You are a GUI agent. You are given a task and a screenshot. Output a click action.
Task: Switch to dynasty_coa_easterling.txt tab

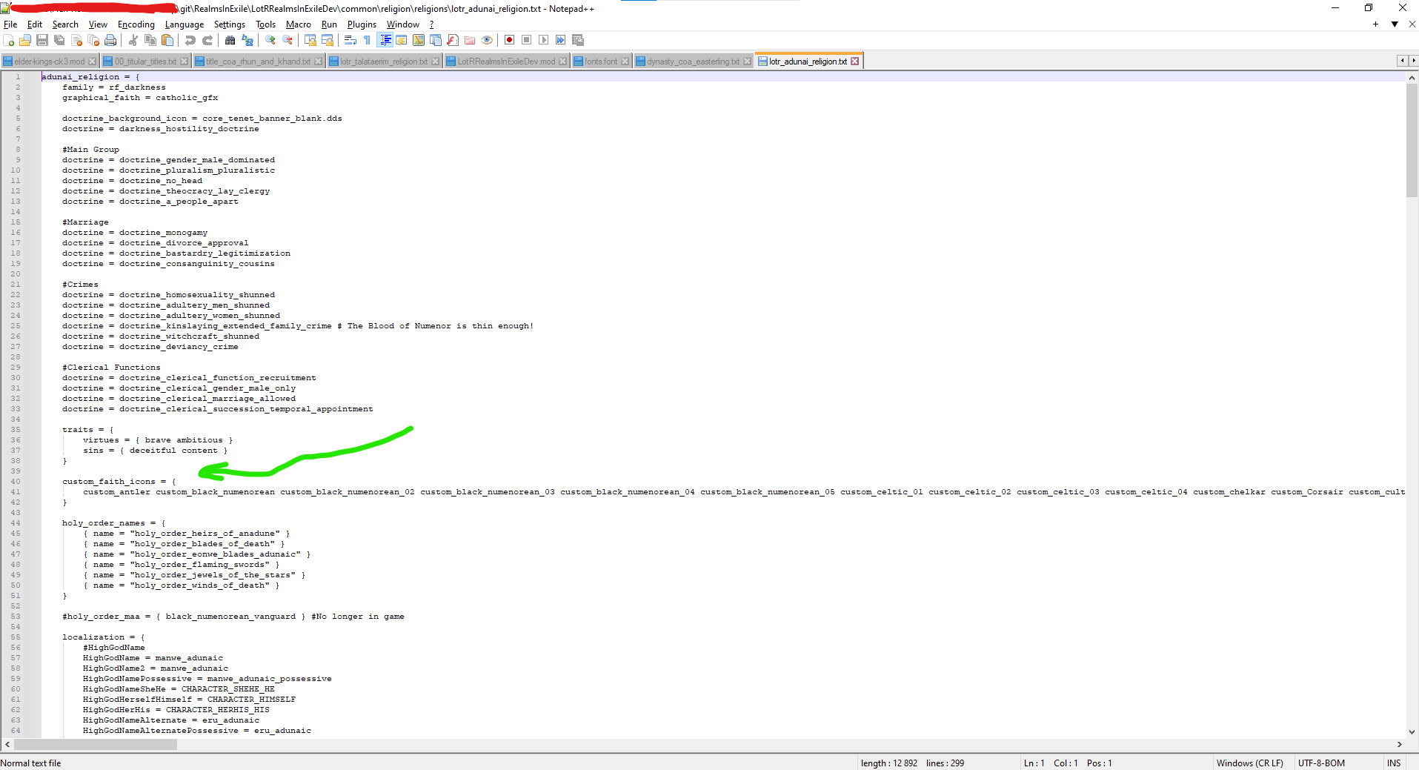point(693,62)
